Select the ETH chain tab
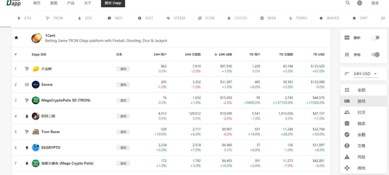Image resolution: width=389 pixels, height=175 pixels. tap(24, 18)
